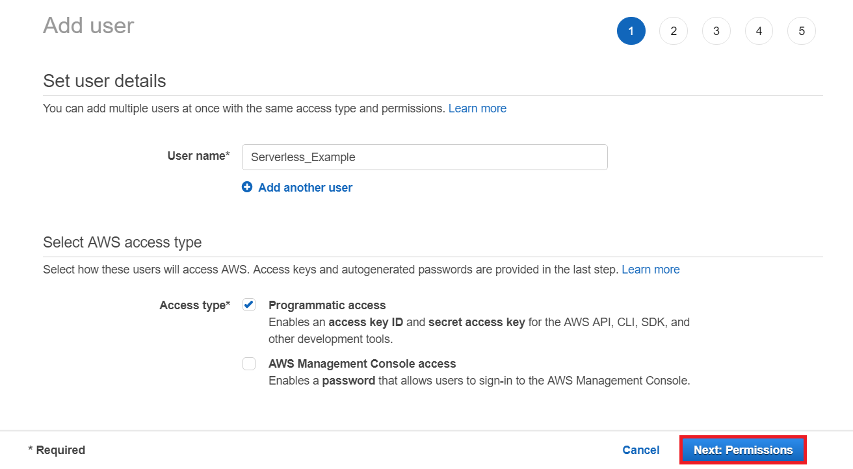
Task: Cancel the add user wizard
Action: tap(640, 450)
